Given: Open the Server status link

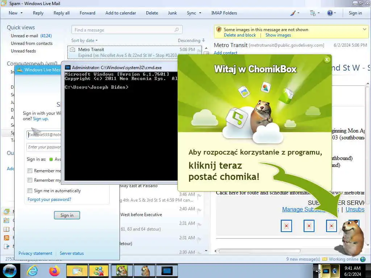Looking at the screenshot, I should pos(72,253).
